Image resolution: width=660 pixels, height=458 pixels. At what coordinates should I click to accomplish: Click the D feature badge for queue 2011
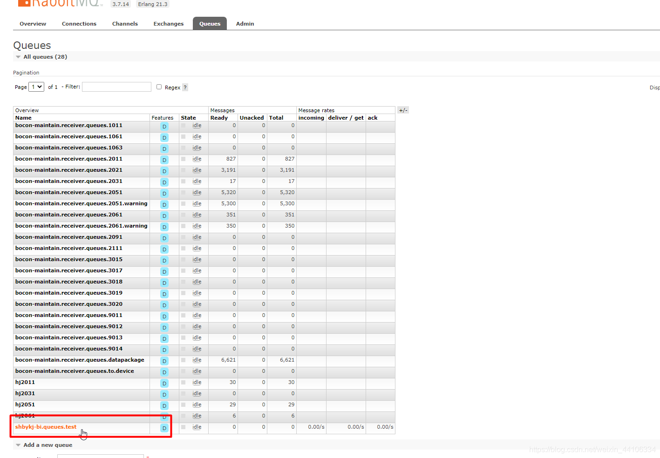(x=164, y=160)
